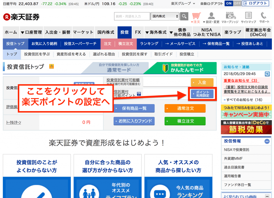274x198 pixels.
Task: Open NISAで投資信託 in 投信情報
Action: pyautogui.click(x=237, y=150)
